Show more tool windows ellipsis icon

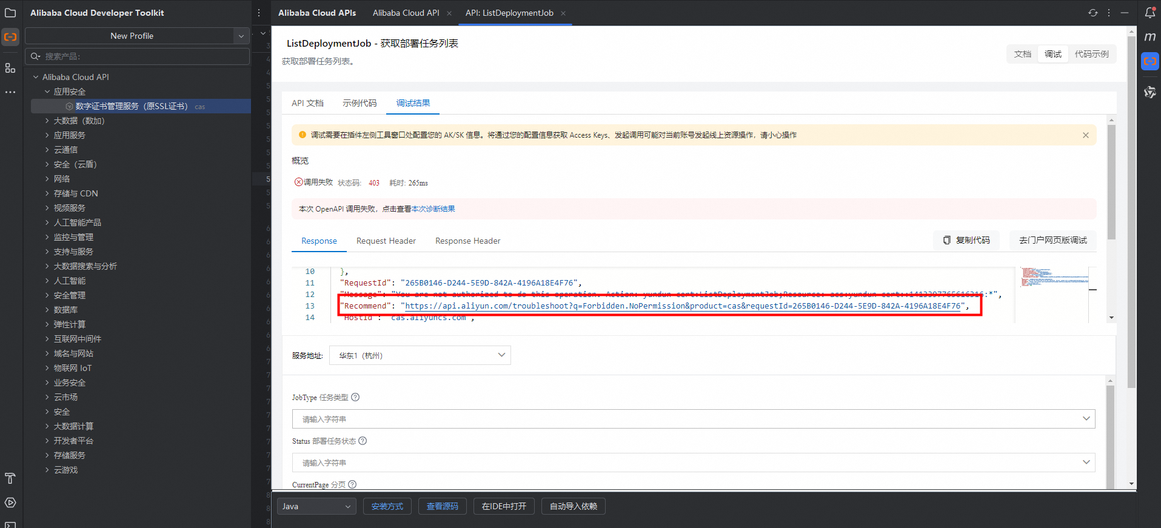tap(10, 92)
